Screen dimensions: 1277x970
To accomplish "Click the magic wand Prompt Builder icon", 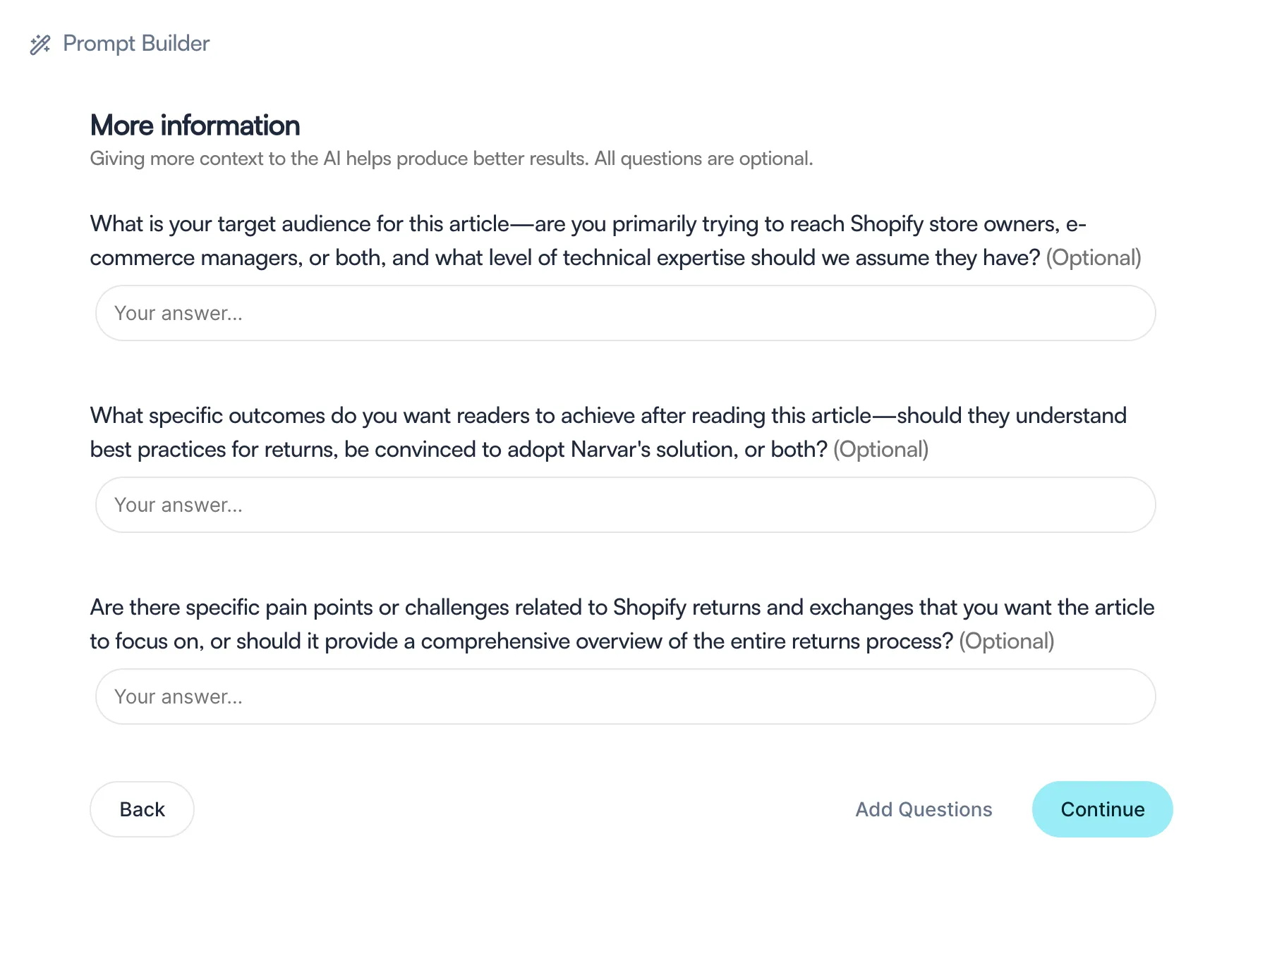I will (40, 44).
